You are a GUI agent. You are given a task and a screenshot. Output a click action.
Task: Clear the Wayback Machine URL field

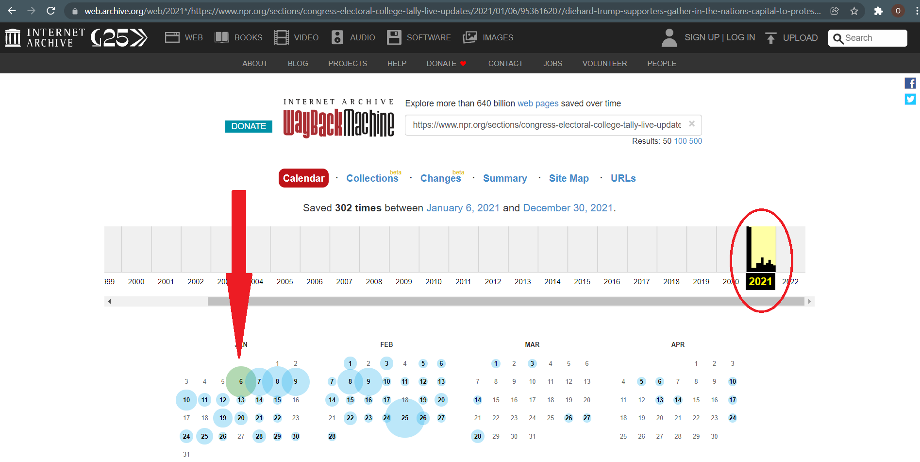[x=692, y=124]
